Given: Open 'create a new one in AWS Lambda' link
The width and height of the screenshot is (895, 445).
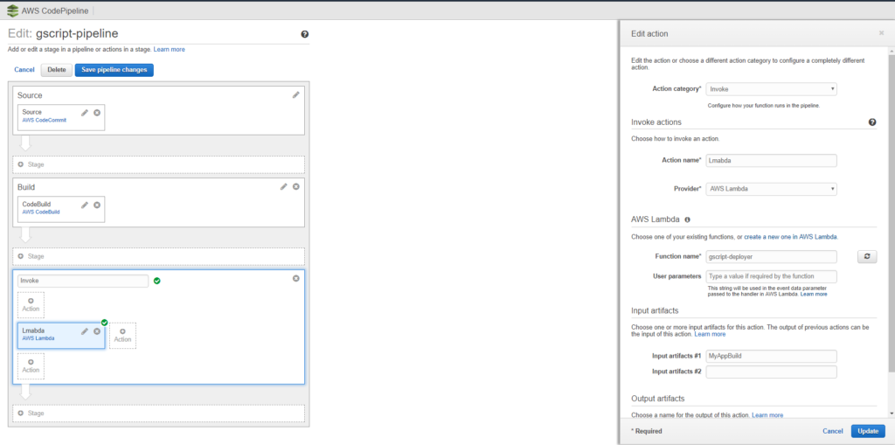Looking at the screenshot, I should click(791, 237).
